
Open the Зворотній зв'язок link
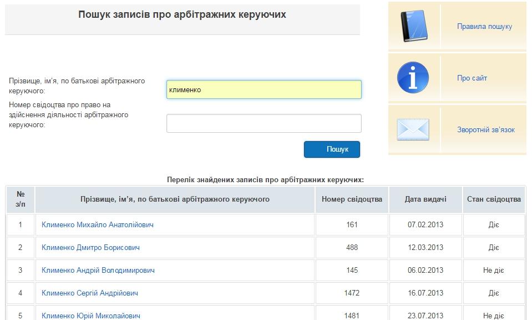485,130
